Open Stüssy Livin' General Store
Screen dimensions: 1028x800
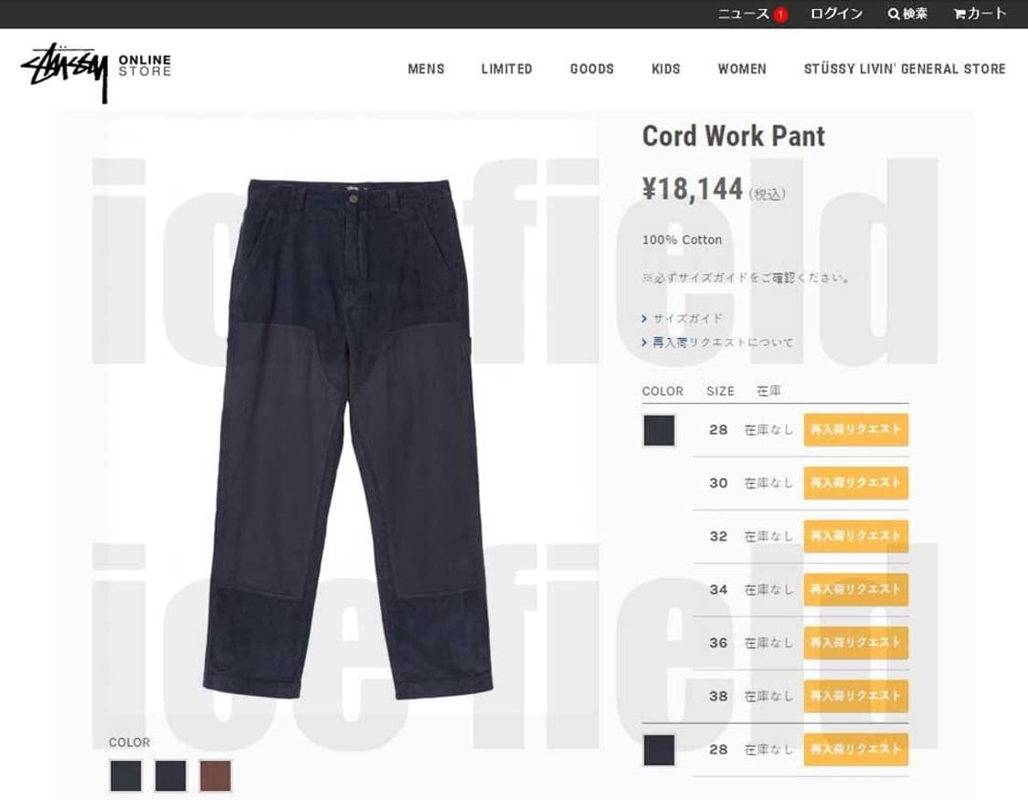click(905, 68)
